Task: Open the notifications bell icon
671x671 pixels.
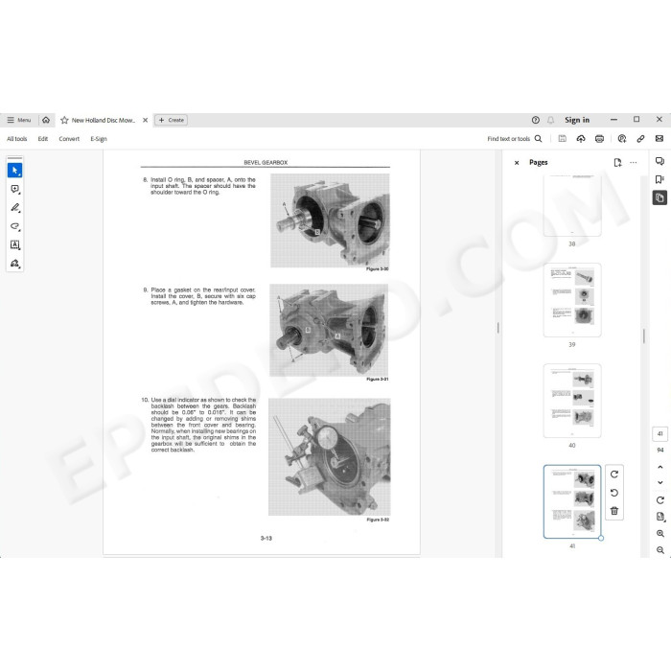Action: click(x=551, y=120)
